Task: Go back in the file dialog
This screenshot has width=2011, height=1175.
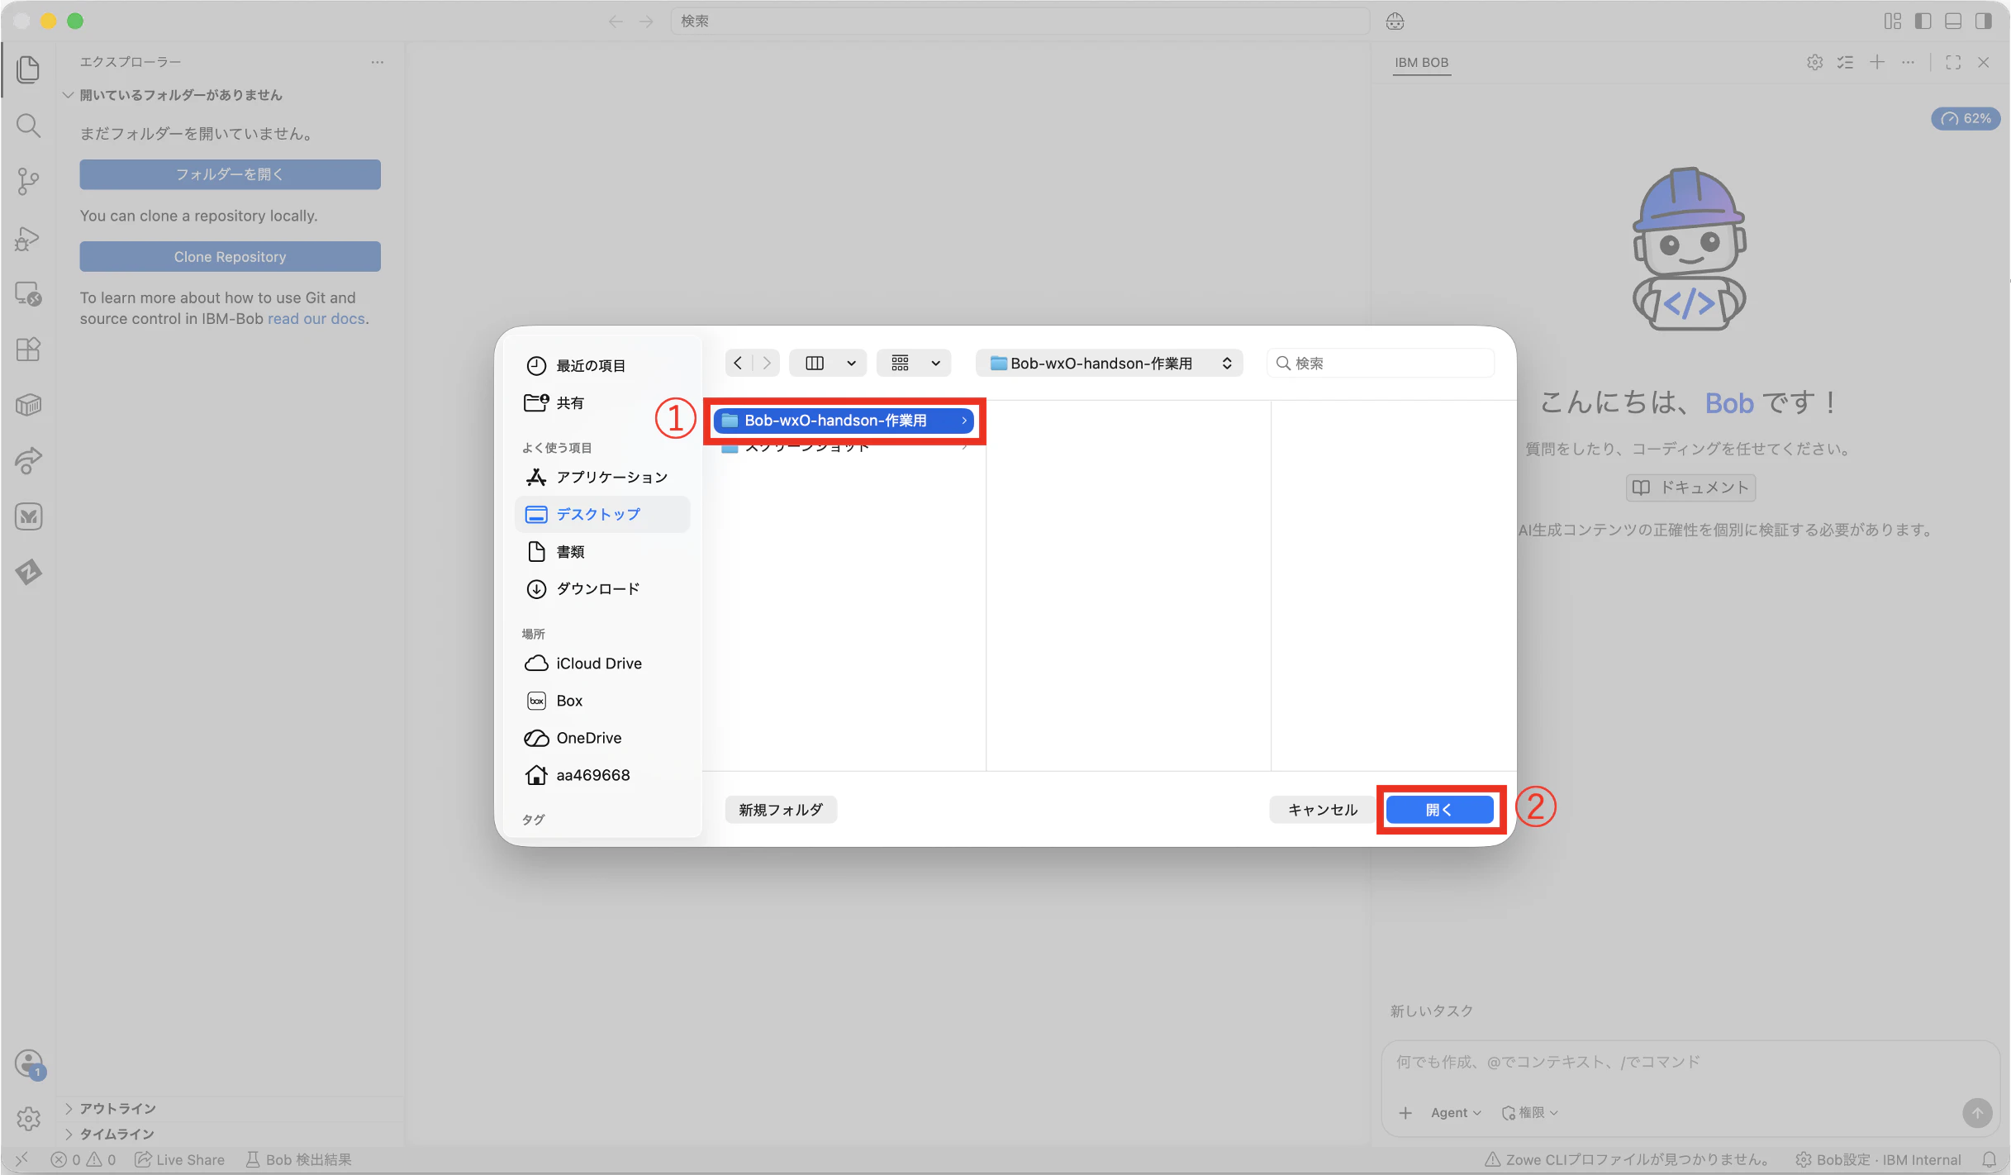Action: (739, 363)
